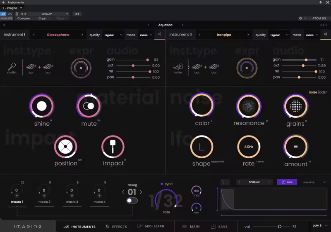Switch to the Effects tab
Screen dimensions: 331x232
click(x=116, y=227)
